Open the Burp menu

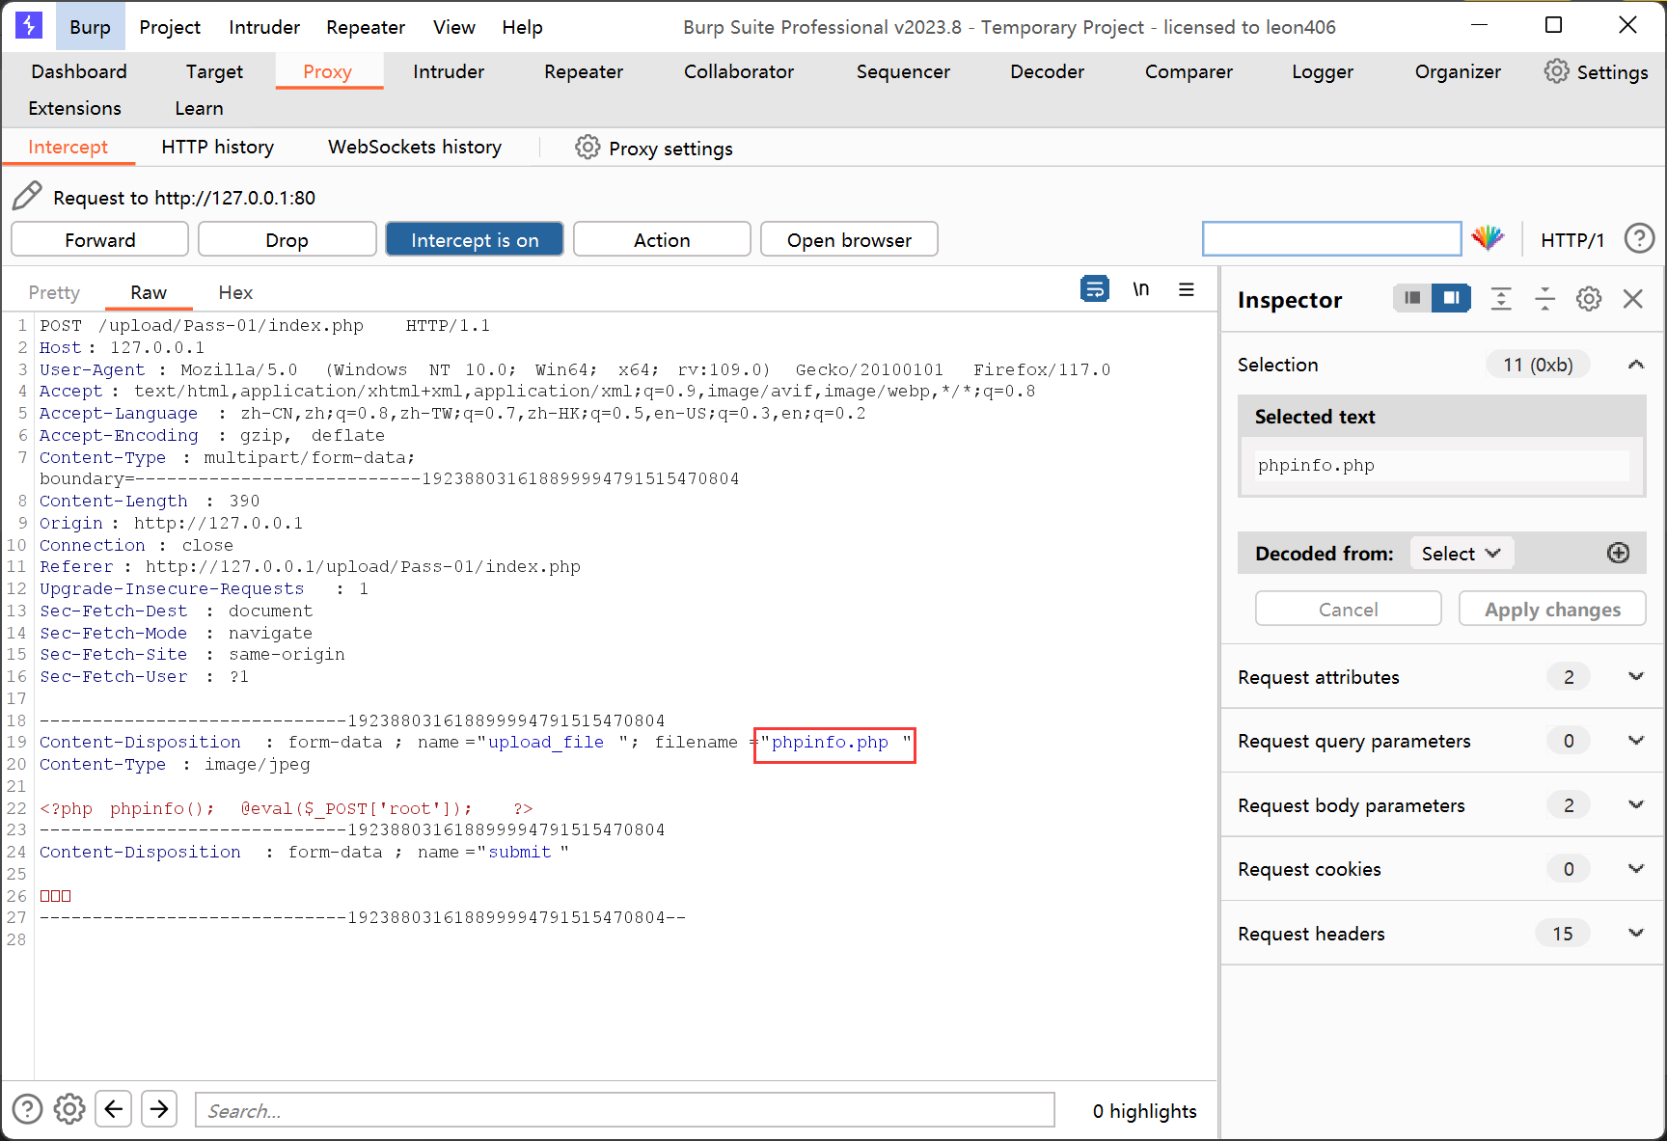pos(90,27)
